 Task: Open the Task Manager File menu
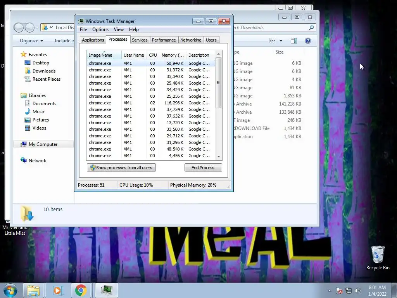[83, 29]
